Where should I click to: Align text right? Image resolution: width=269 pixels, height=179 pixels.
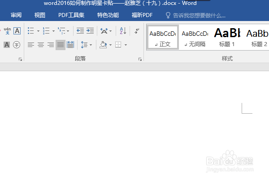[51, 45]
